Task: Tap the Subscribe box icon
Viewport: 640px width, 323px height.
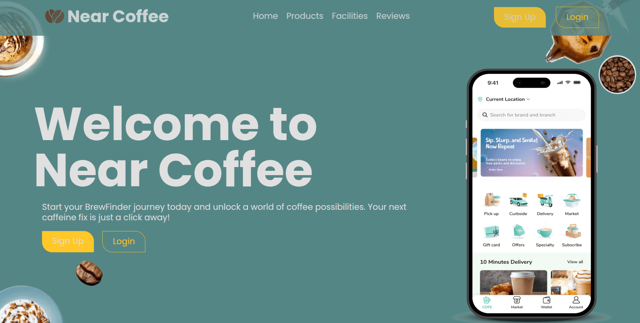Action: 572,231
